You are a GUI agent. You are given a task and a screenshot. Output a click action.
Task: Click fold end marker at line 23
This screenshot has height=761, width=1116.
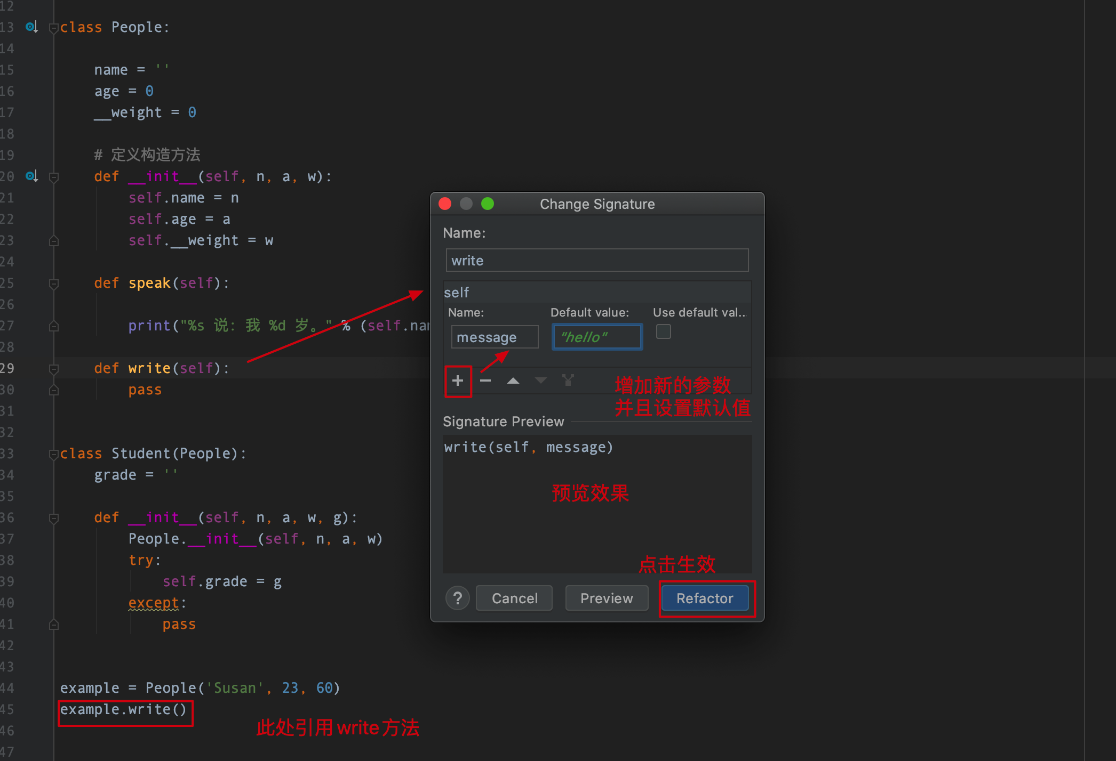53,241
